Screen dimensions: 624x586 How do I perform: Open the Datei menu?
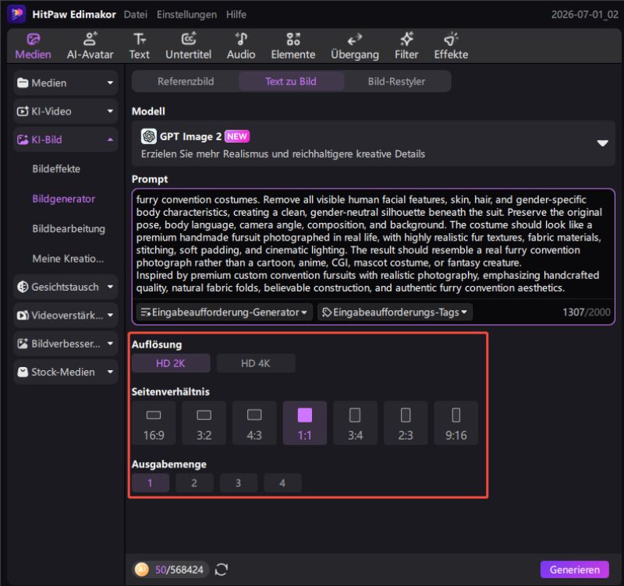point(135,15)
